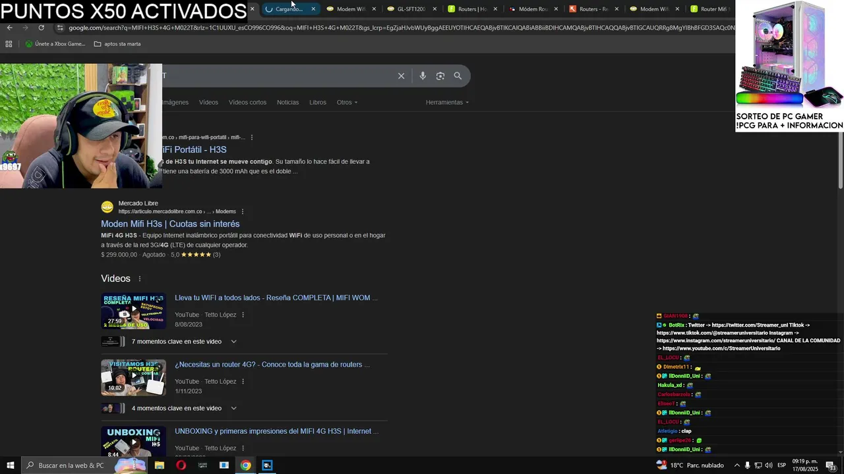
Task: Open three-dot menu of MiFi Portátil result
Action: [252, 137]
